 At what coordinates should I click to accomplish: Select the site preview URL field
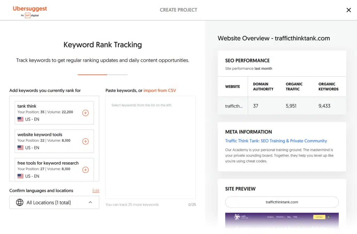click(x=282, y=202)
